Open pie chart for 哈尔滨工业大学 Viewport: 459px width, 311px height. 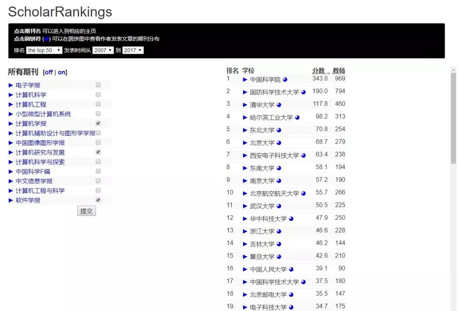pos(297,117)
